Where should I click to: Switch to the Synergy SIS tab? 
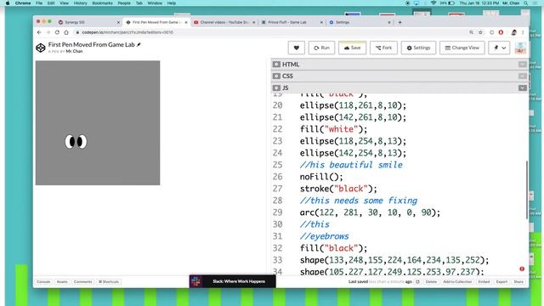(x=89, y=22)
